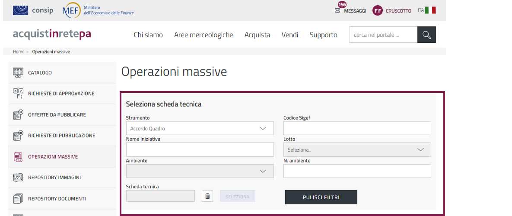
Task: Expand the Lotto dropdown
Action: [357, 150]
